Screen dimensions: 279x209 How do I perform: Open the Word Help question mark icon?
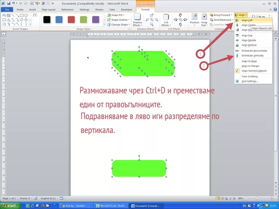[x=275, y=9]
